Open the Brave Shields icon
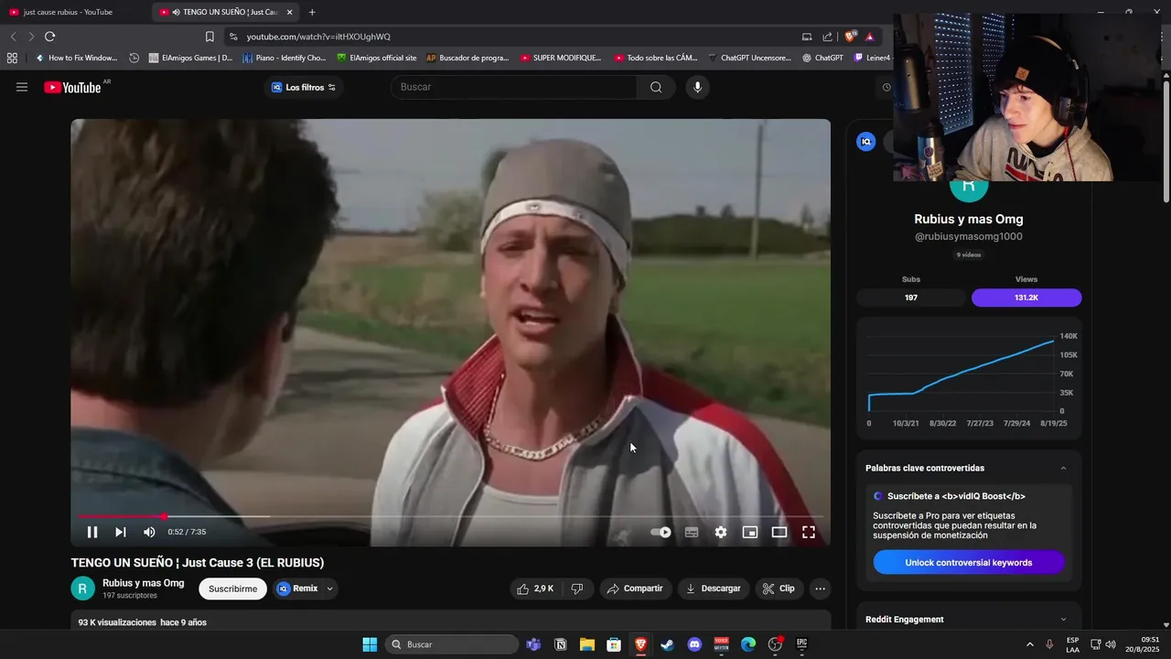The width and height of the screenshot is (1171, 659). [x=850, y=37]
